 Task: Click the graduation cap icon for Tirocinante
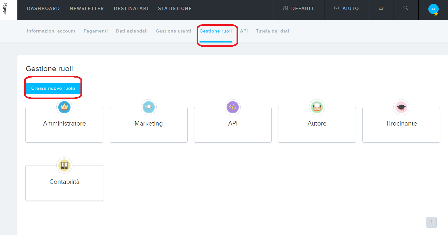(x=401, y=107)
